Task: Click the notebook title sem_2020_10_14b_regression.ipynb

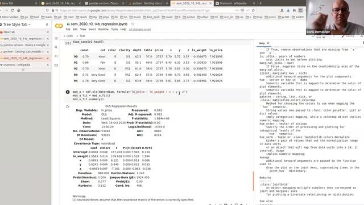Action: click(x=99, y=24)
